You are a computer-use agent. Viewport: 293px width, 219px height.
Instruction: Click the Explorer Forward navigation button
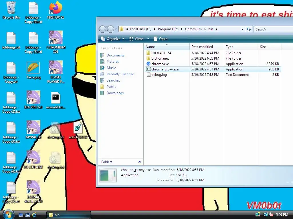[x=110, y=29]
